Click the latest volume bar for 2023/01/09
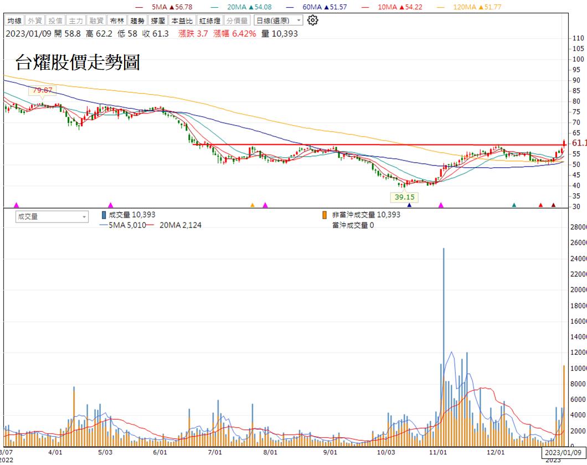587x465 pixels. [x=564, y=406]
